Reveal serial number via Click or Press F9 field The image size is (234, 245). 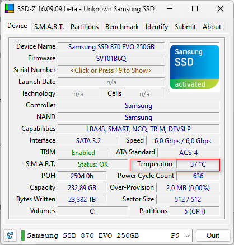pos(111,70)
